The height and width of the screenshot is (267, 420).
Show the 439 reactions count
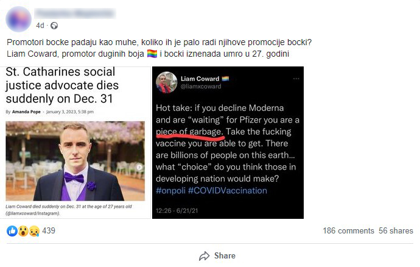[49, 231]
